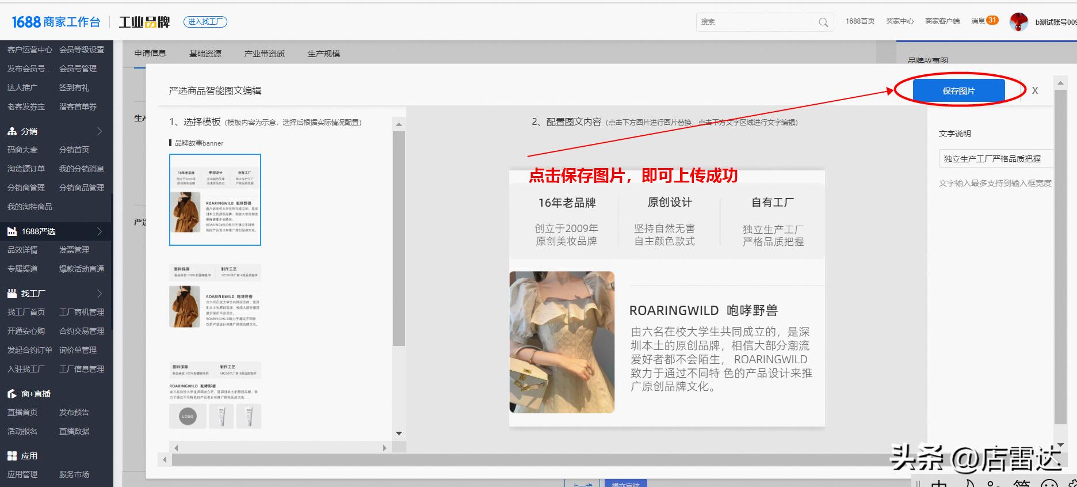
Task: Click template horizontal scroll left arrow
Action: tap(176, 447)
